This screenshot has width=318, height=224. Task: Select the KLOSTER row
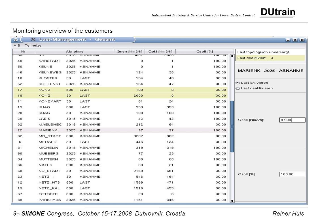click(120, 78)
